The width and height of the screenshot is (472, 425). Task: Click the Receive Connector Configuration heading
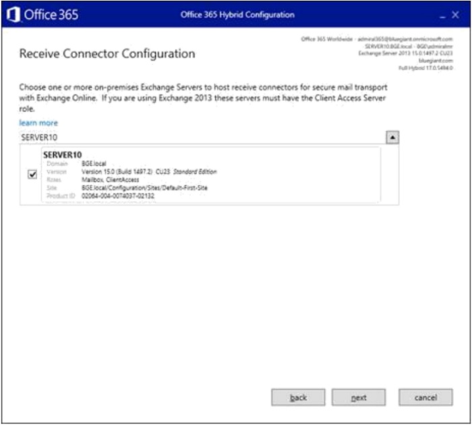coord(107,53)
